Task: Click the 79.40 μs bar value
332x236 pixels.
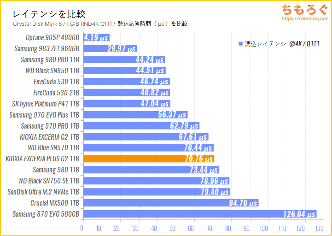Action: [x=215, y=192]
